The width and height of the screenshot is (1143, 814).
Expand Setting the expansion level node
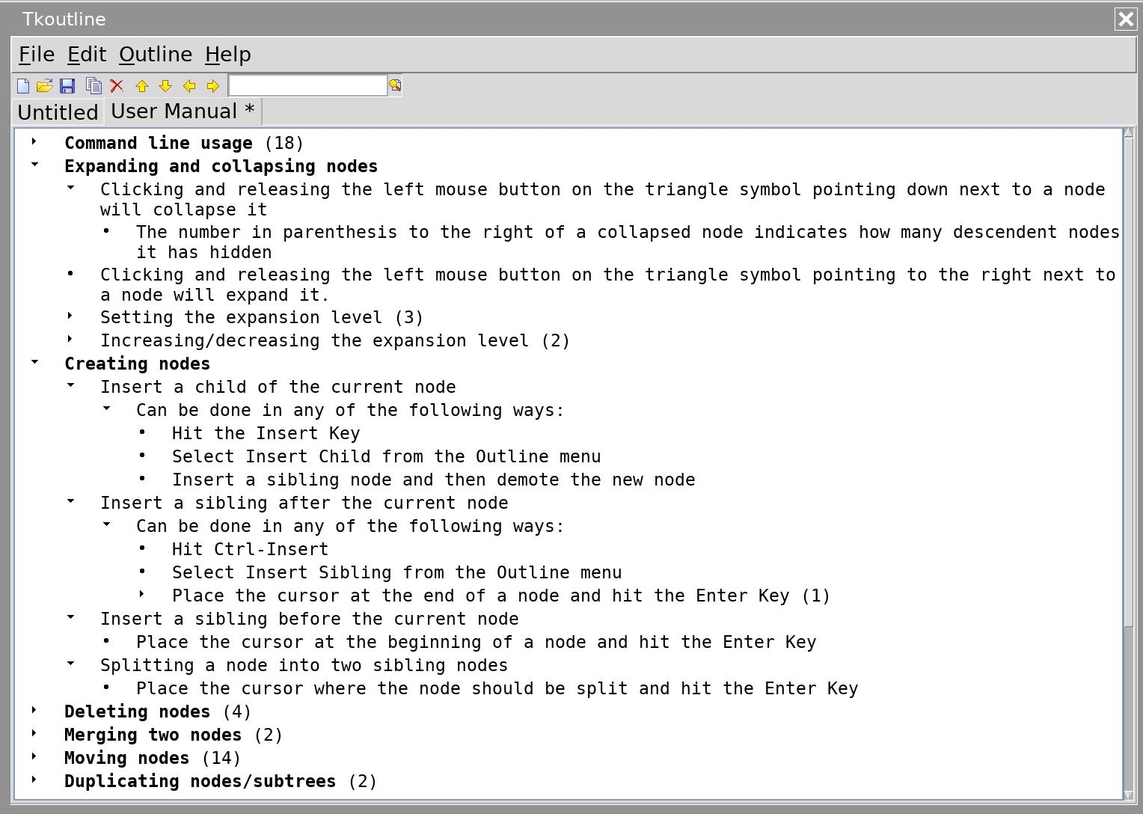pyautogui.click(x=70, y=316)
